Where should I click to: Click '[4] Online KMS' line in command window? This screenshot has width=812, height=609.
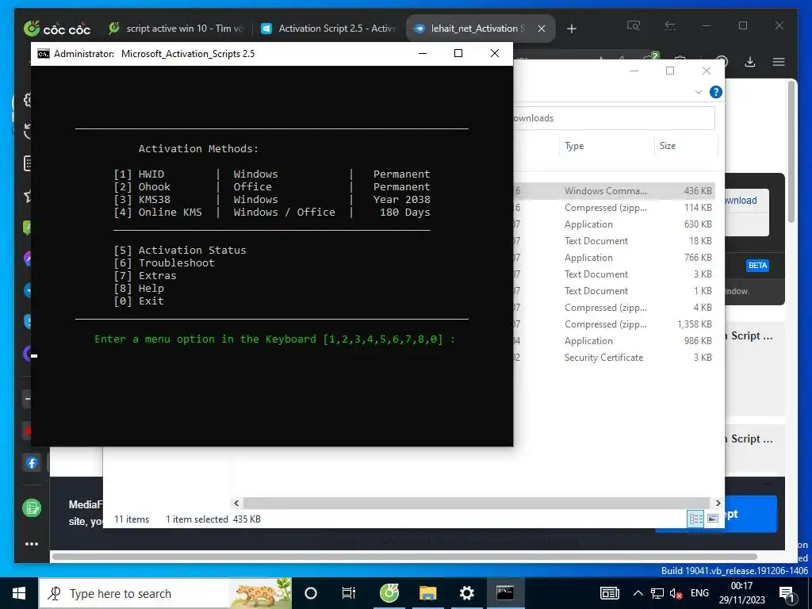tap(272, 213)
